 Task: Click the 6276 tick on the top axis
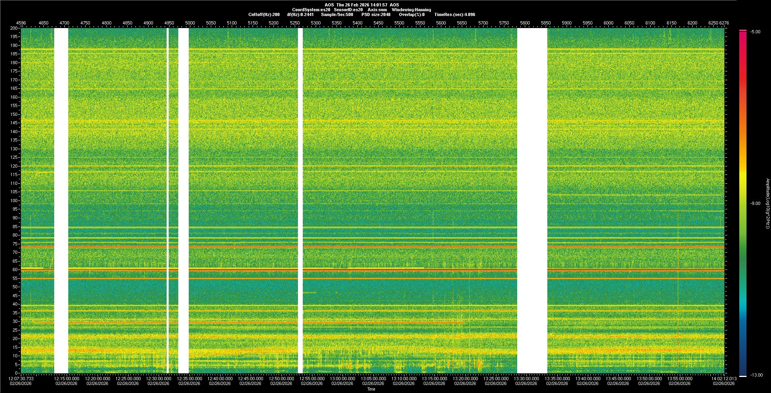pyautogui.click(x=724, y=23)
